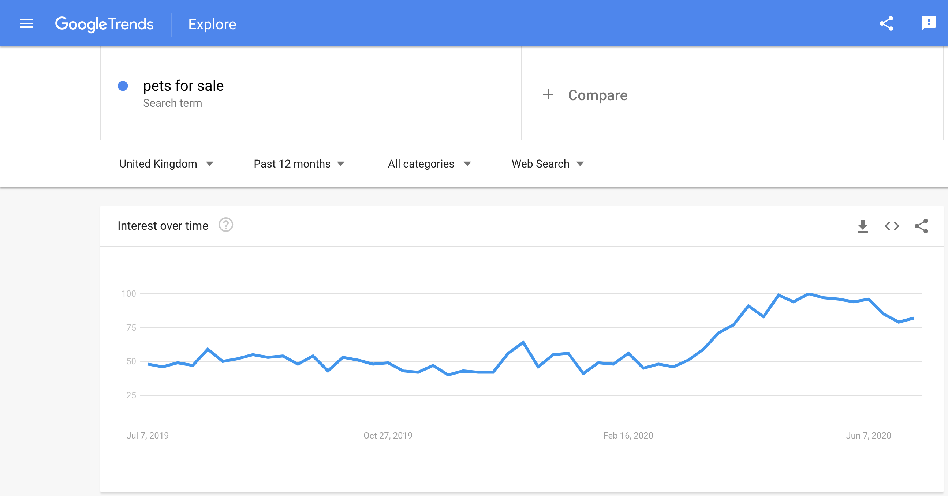
Task: Click the blue dot next to pets for sale
Action: (123, 86)
